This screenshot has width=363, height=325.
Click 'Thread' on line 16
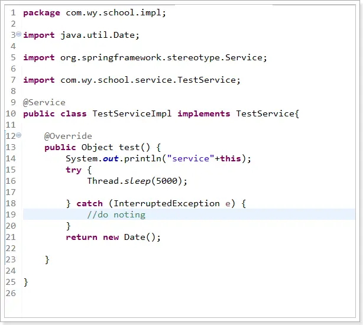coord(103,181)
